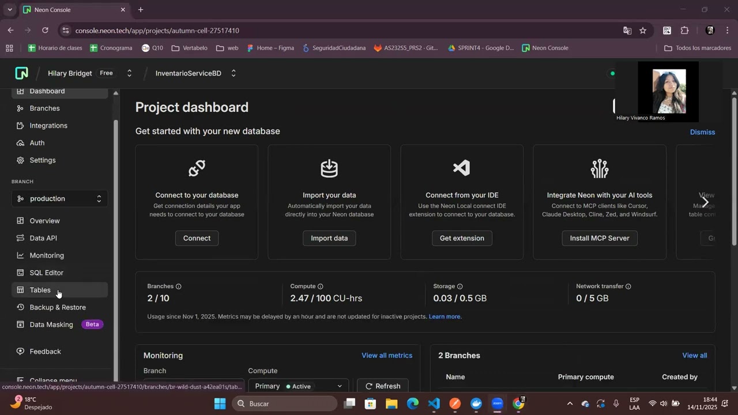This screenshot has height=415, width=738.
Task: Open a new browser tab
Action: (x=141, y=10)
